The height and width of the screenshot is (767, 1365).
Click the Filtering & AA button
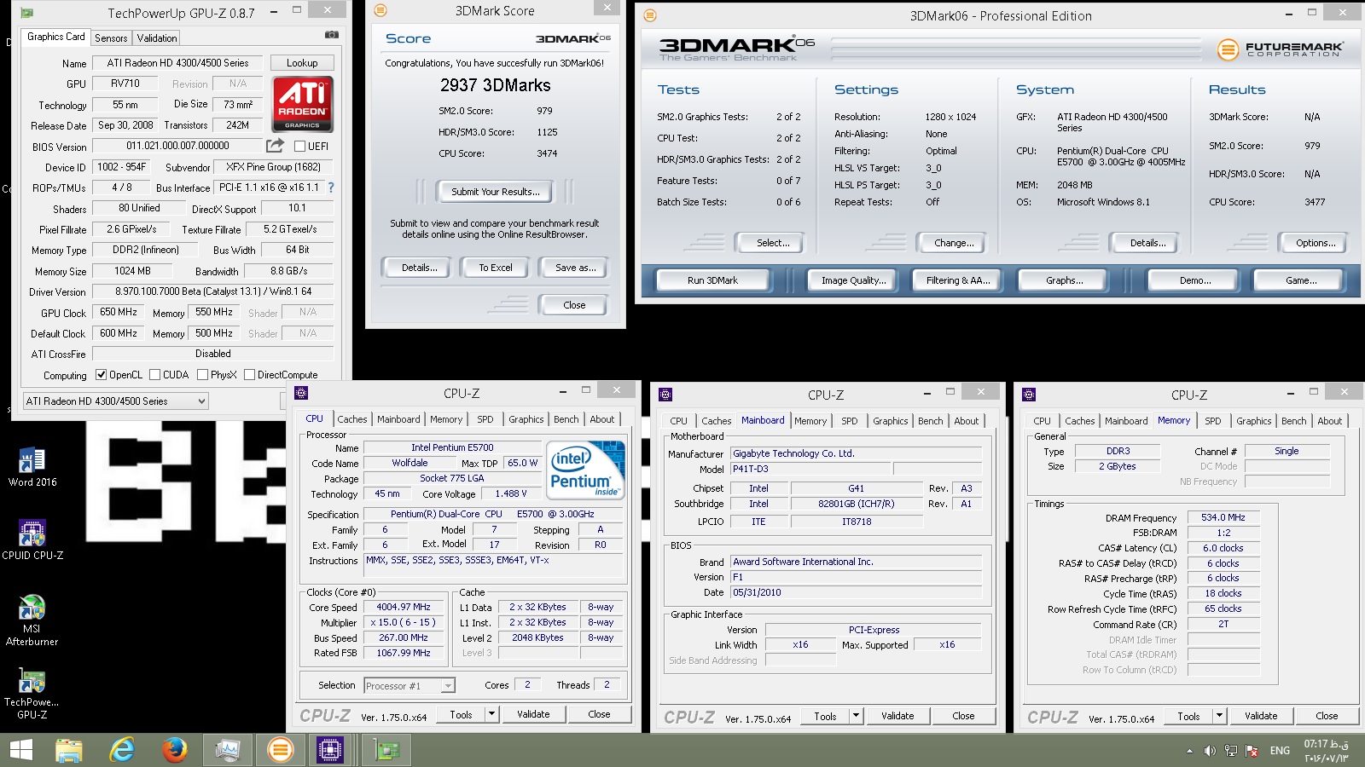958,280
